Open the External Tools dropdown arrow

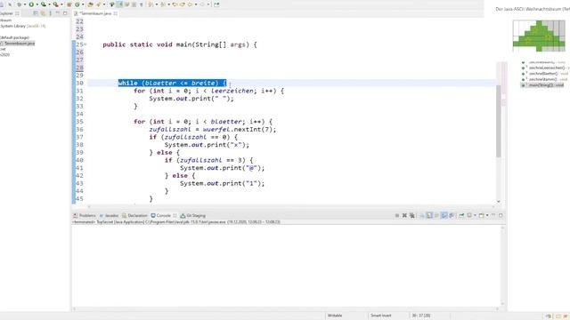pyautogui.click(x=61, y=4)
